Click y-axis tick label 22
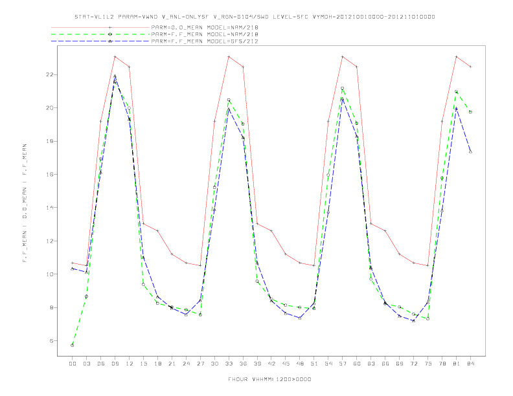 click(50, 74)
